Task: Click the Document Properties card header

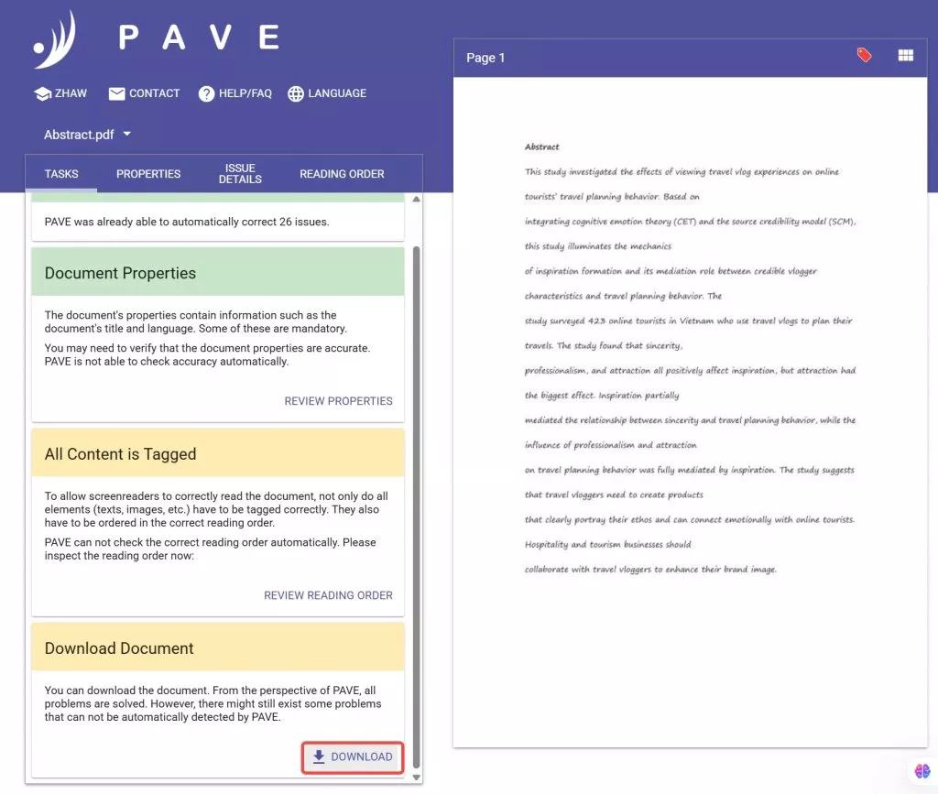Action: click(x=218, y=273)
